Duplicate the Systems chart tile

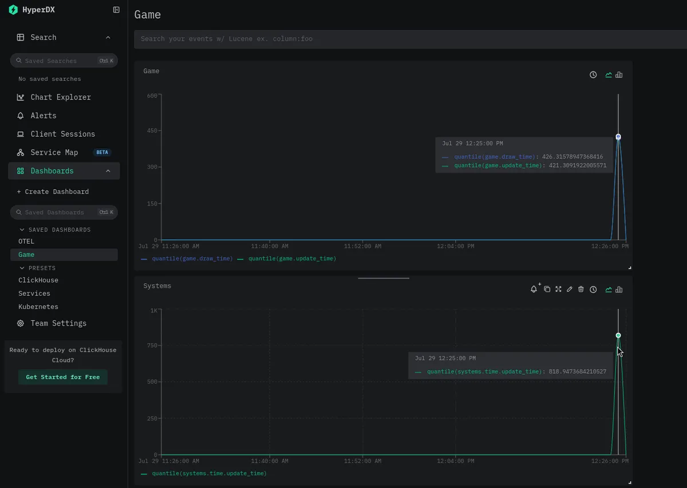click(547, 289)
